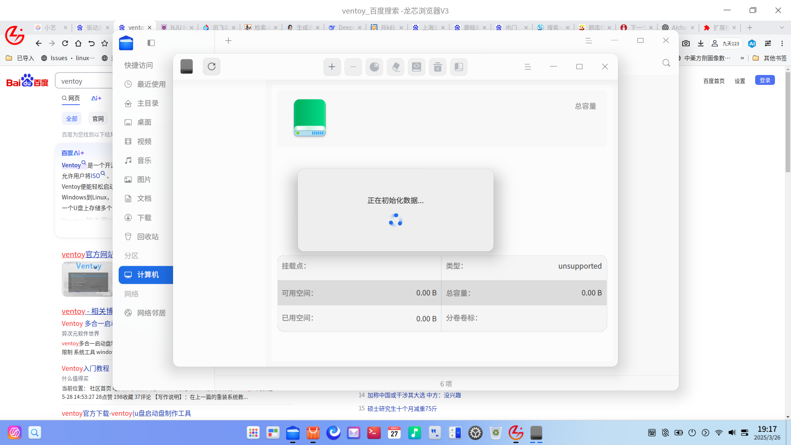This screenshot has width=791, height=445.
Task: Expand the browser tab list chevron
Action: (782, 28)
